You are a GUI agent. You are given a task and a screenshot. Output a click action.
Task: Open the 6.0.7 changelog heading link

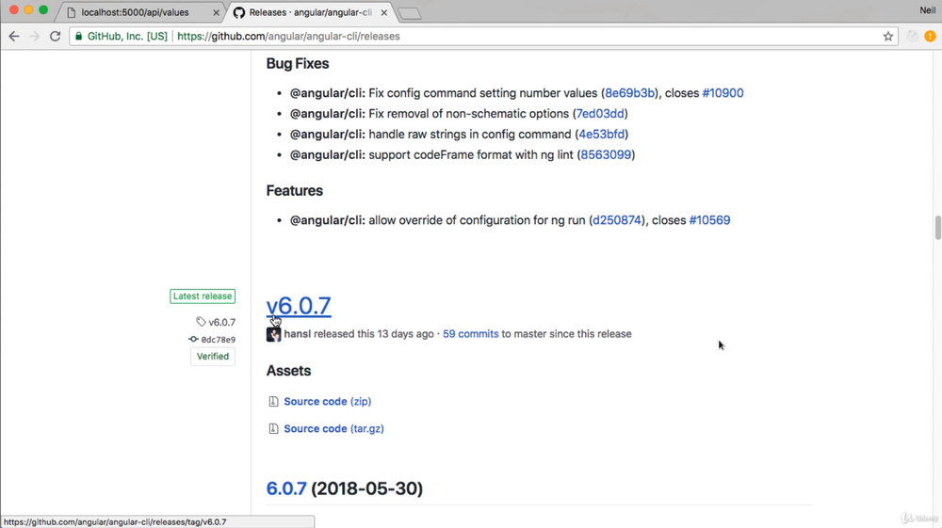pos(286,488)
